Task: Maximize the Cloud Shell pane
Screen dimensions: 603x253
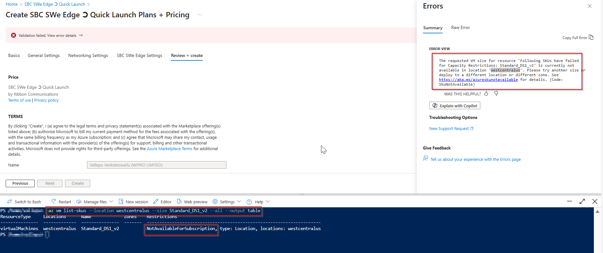Action: pyautogui.click(x=582, y=201)
